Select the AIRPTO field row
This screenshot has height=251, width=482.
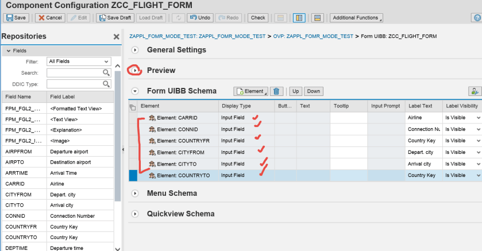pos(58,162)
